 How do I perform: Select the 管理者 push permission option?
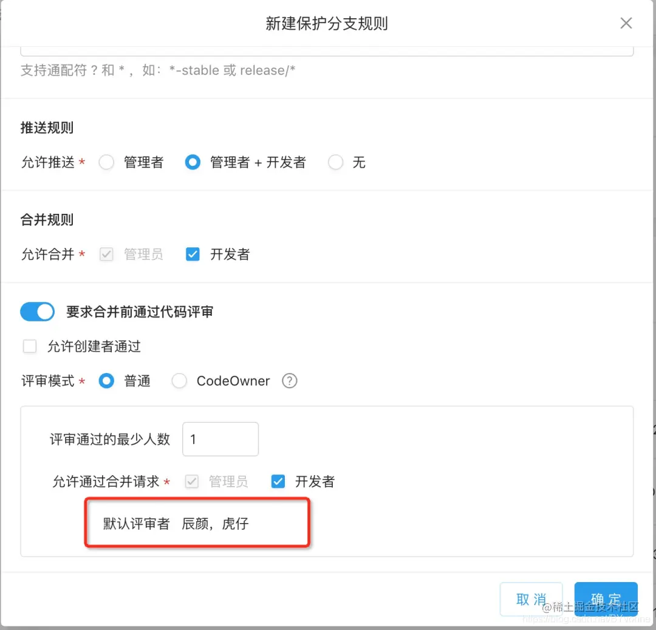coord(106,162)
